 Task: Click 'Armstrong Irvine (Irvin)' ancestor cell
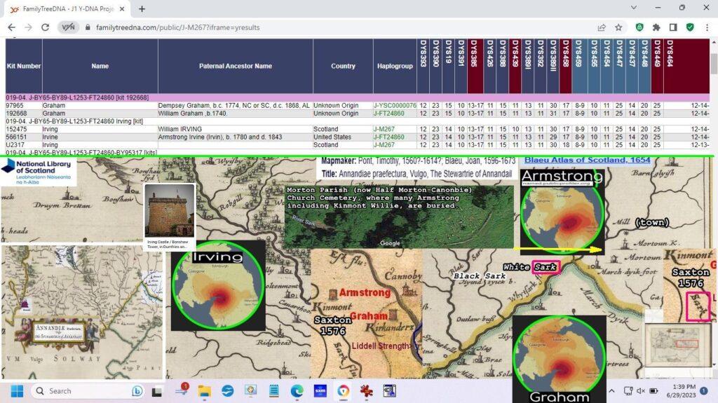pos(236,137)
